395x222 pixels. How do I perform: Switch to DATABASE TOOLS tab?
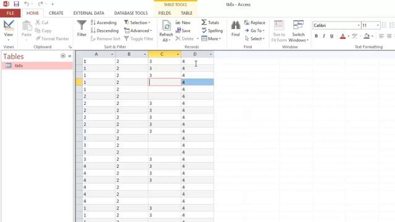click(x=131, y=13)
